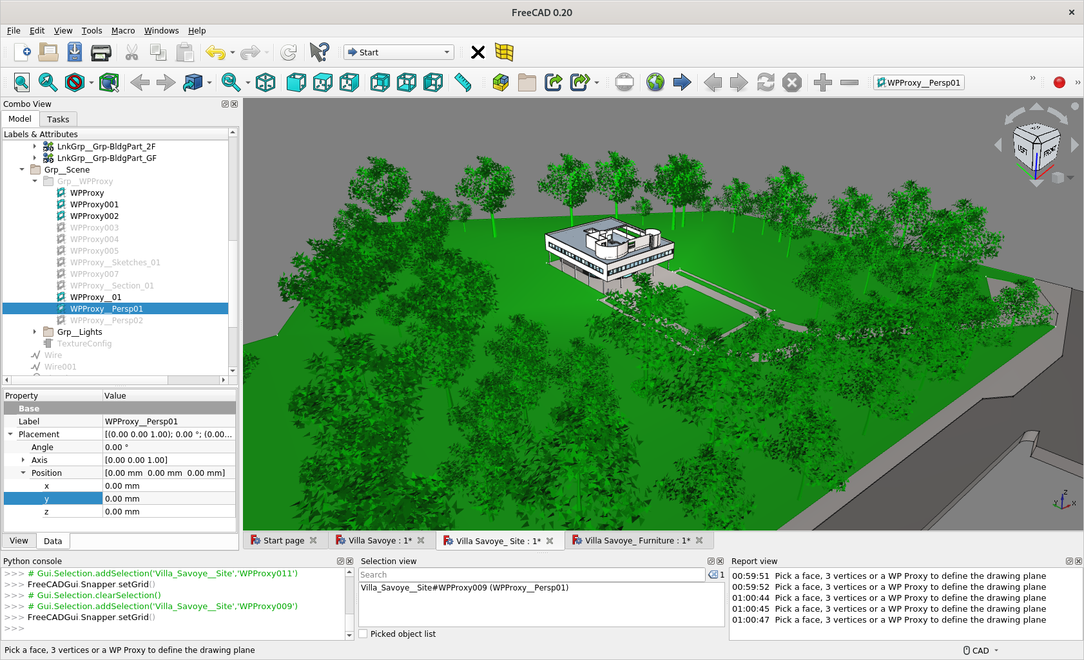Undo the last action
The height and width of the screenshot is (660, 1084).
click(215, 52)
